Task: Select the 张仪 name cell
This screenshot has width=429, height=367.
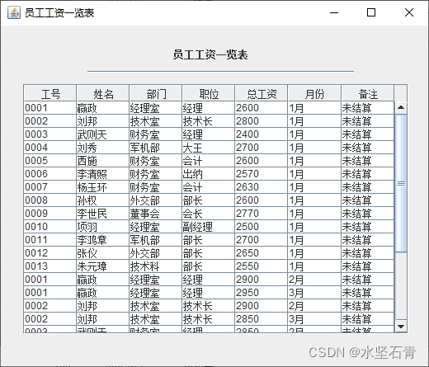Action: (x=103, y=253)
